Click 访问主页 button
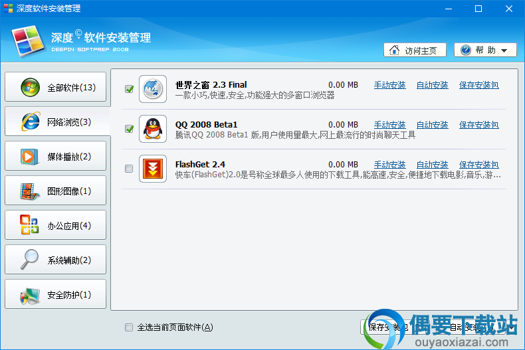The width and height of the screenshot is (525, 350). 415,50
